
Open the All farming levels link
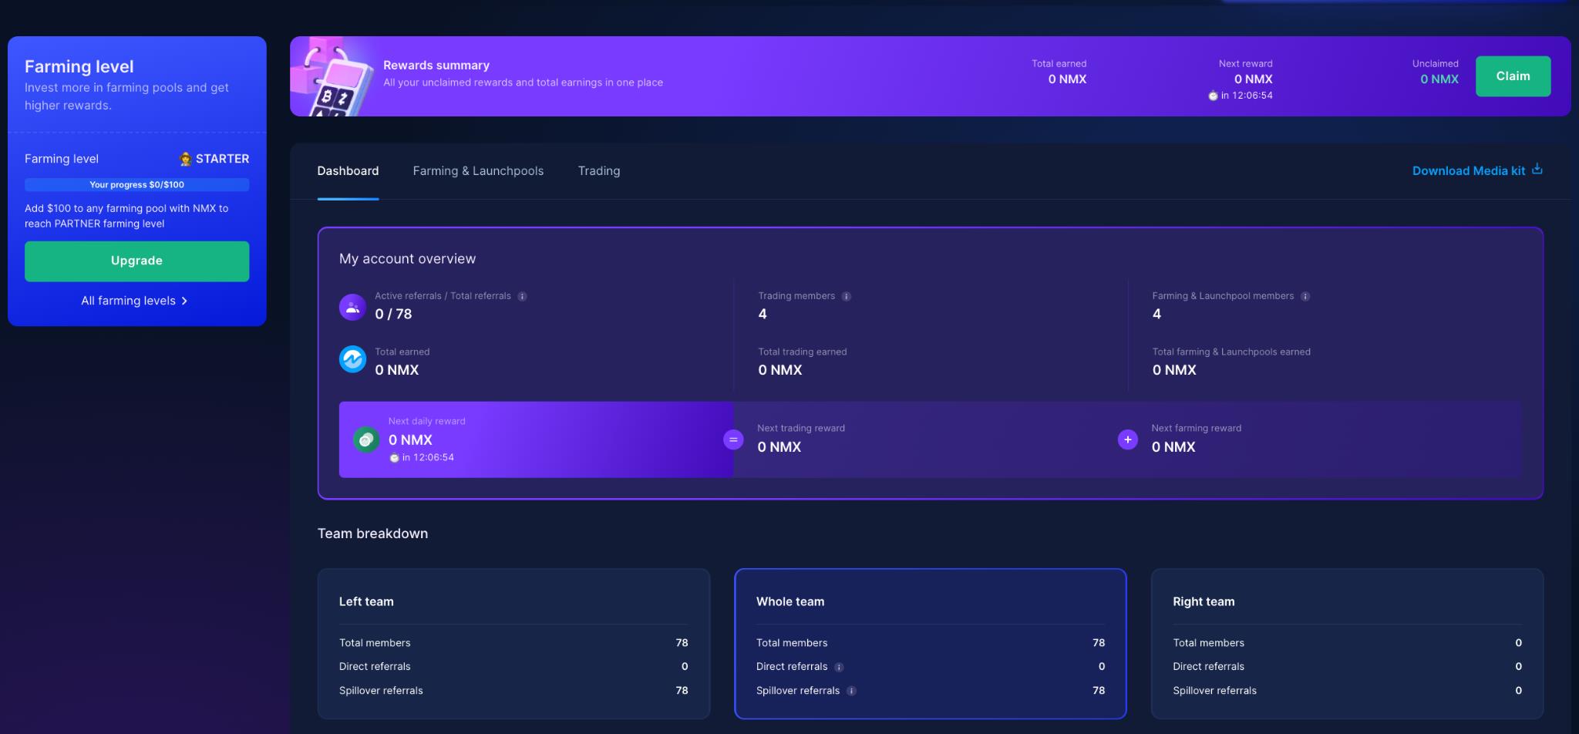pos(134,301)
